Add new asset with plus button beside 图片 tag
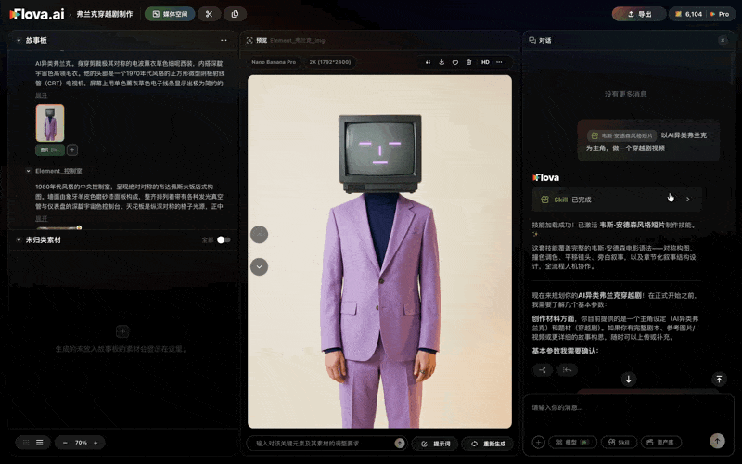 click(72, 150)
